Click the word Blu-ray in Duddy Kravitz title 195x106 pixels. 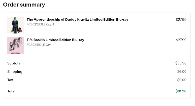[x=122, y=20]
